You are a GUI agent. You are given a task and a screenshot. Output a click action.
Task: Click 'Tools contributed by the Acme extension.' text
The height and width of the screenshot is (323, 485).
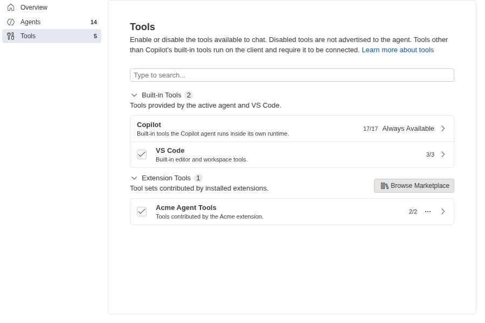coord(210,216)
